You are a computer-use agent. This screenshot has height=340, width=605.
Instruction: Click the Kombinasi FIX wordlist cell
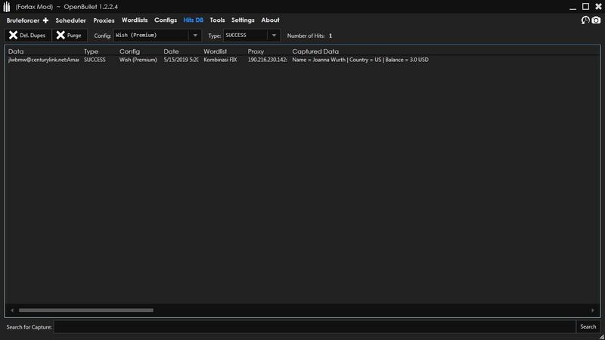pos(220,60)
